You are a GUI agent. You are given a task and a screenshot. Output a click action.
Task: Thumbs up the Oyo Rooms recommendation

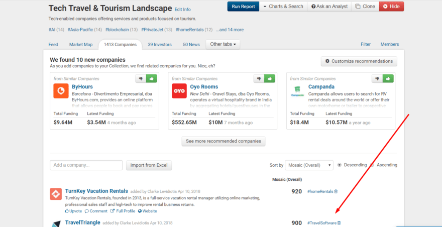[x=271, y=79]
